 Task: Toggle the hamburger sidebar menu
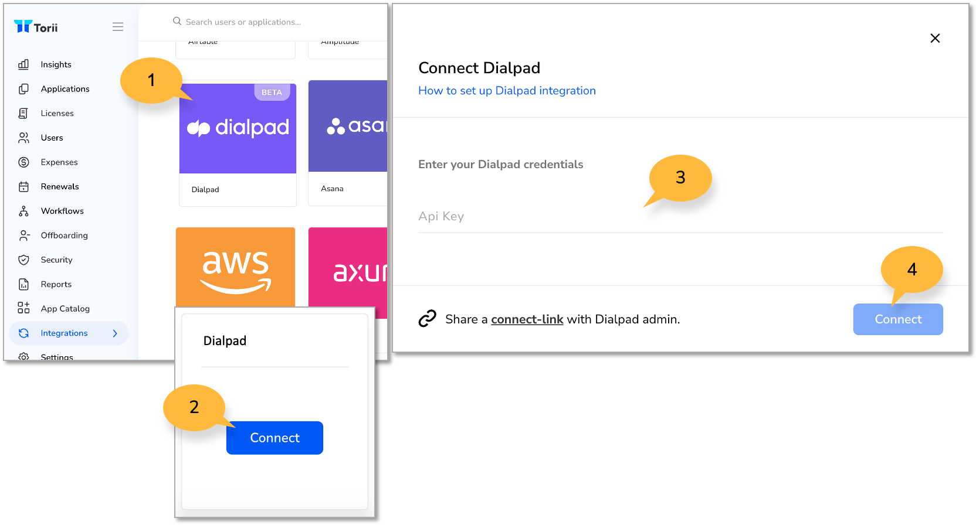click(x=118, y=27)
